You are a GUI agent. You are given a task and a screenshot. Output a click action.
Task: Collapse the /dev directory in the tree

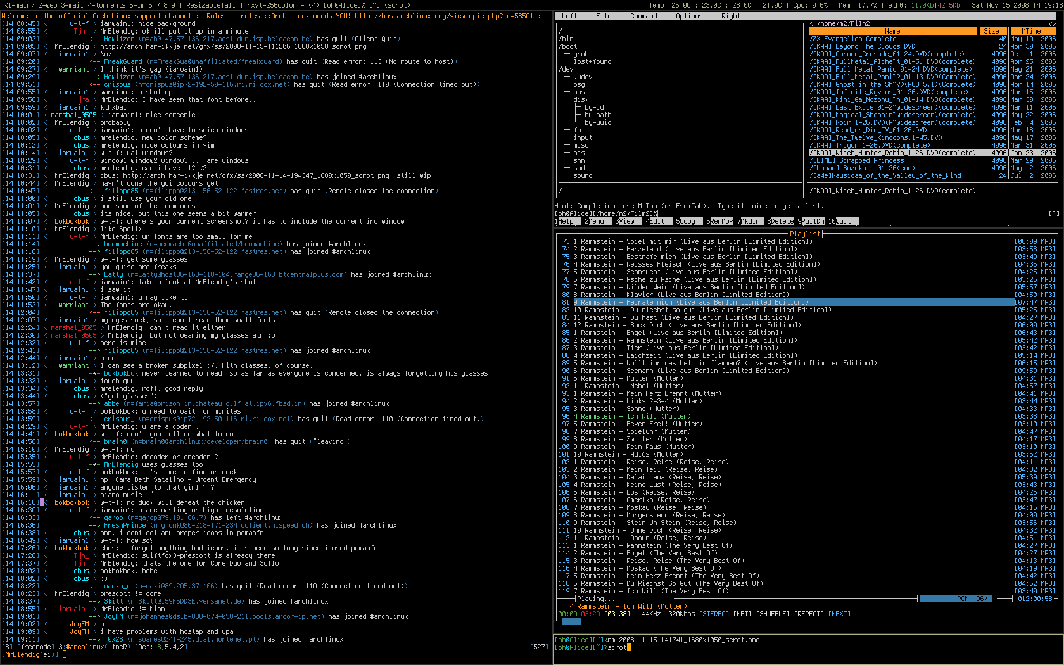coord(566,69)
